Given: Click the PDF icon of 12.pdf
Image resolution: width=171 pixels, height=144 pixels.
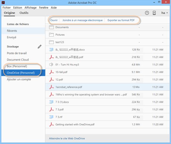Looking at the screenshot, I should pos(51,79).
